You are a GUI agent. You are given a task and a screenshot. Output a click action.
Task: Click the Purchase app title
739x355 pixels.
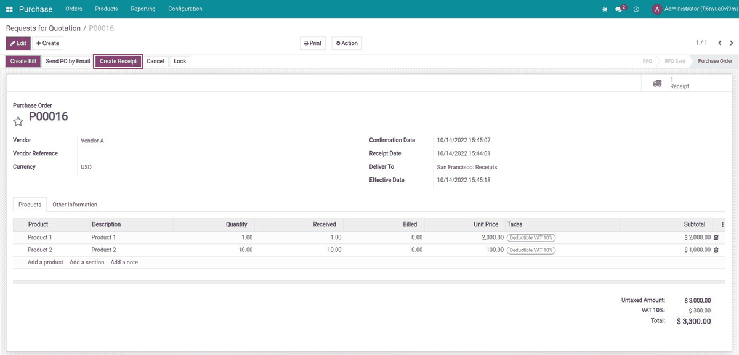pos(36,9)
